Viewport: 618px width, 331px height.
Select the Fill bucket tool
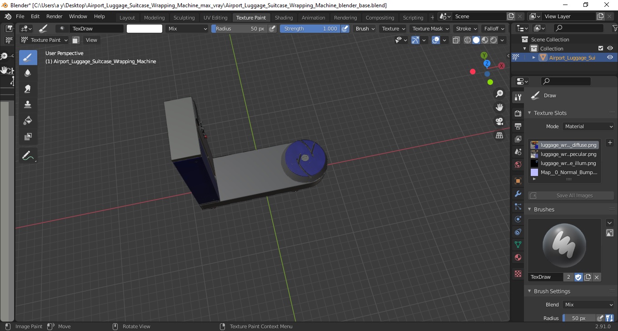pos(28,120)
